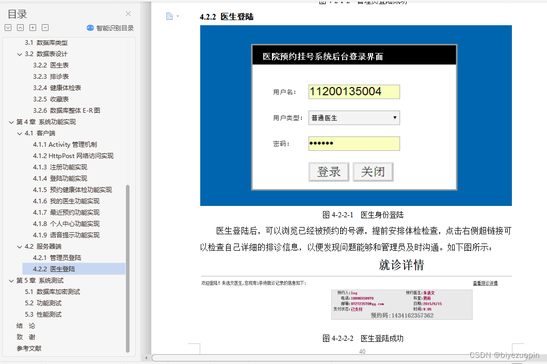Go to 4.1.1 Activity 管理机制 entry
The image size is (547, 364).
tap(65, 145)
